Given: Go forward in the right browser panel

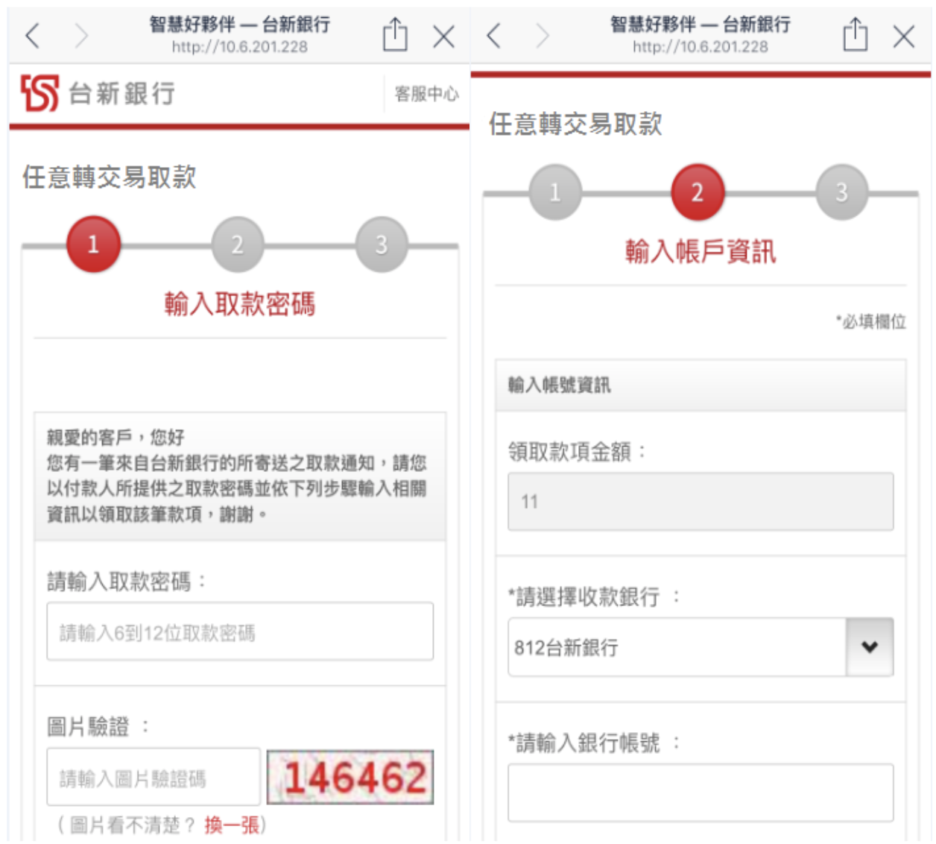Looking at the screenshot, I should tap(543, 35).
